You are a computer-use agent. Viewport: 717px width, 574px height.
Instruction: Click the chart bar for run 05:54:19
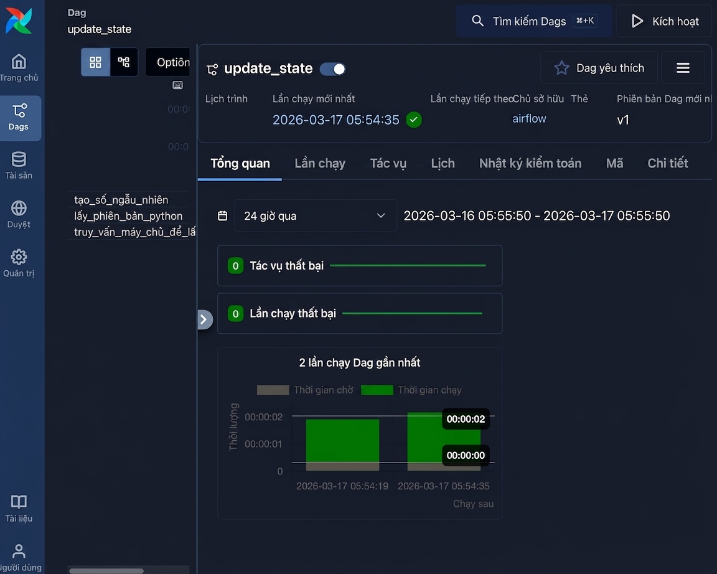342,445
